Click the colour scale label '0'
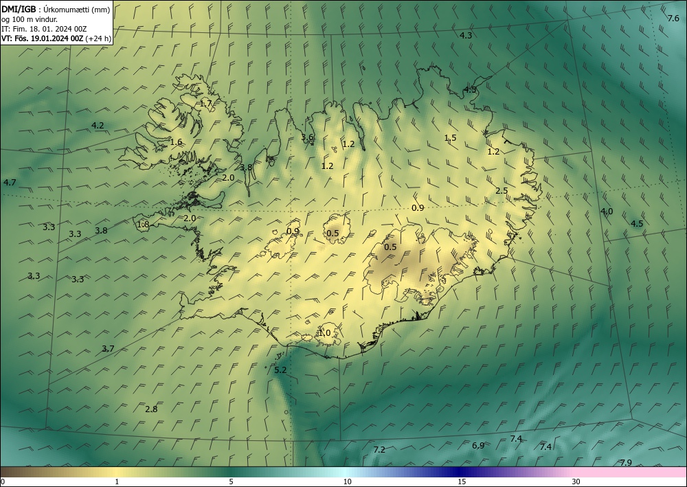This screenshot has width=687, height=487. [3, 482]
